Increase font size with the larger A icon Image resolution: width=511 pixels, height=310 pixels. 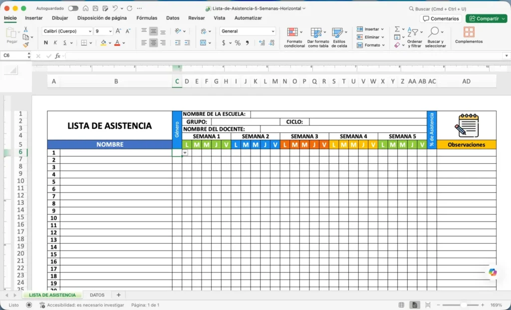[x=118, y=31]
